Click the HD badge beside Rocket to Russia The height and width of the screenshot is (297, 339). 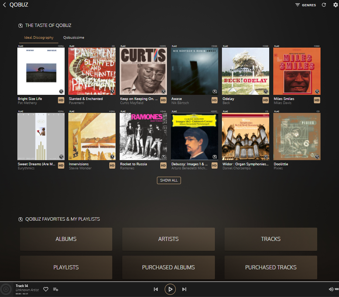coord(164,165)
